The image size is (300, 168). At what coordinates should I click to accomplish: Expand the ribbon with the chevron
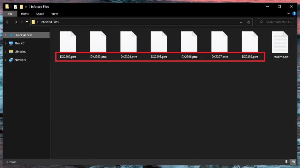pyautogui.click(x=289, y=13)
